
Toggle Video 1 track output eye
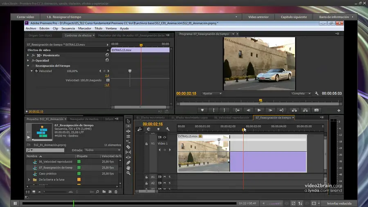[x=164, y=137]
